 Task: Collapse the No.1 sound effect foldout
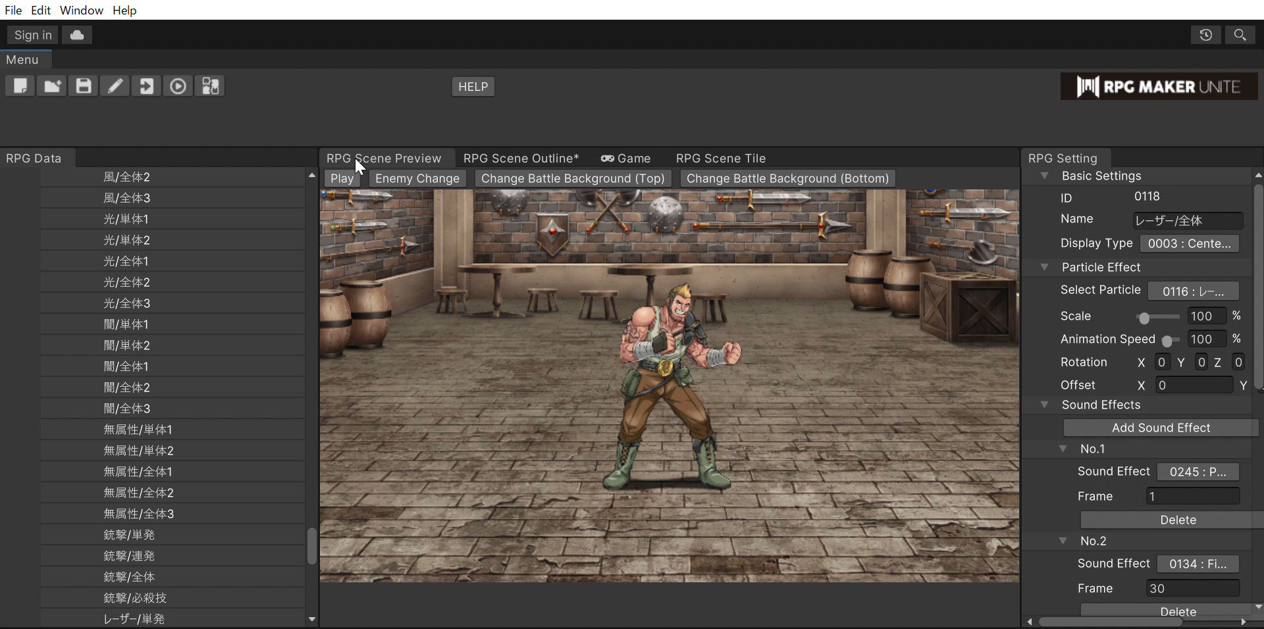(1063, 449)
